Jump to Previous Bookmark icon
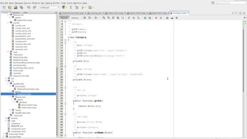This screenshot has width=247, height=139. pyautogui.click(x=129, y=18)
